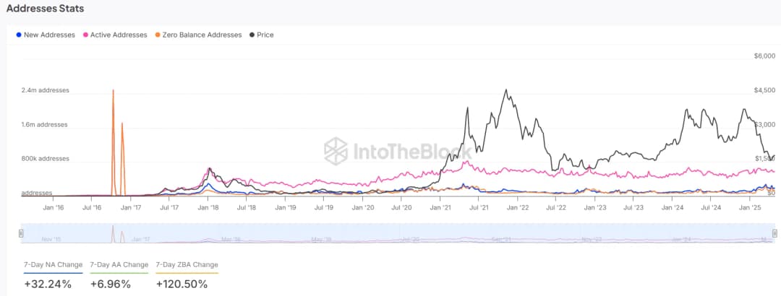Screen dimensions: 781x296
Task: Click the +120.50% ZBA change value
Action: click(x=182, y=284)
